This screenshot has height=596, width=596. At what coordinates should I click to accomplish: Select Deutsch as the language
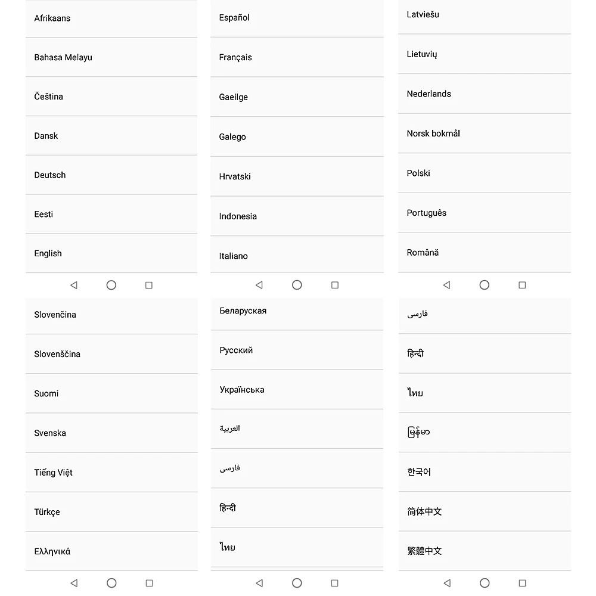click(x=111, y=175)
